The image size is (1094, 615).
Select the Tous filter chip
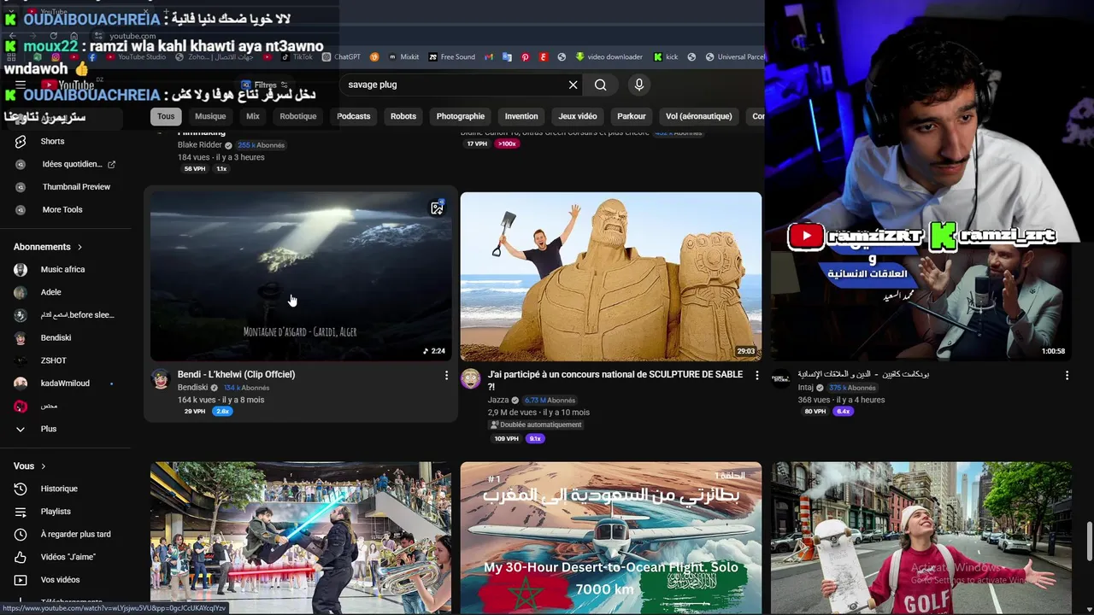[x=166, y=116]
